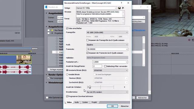
Task: Enable Deblocking-Filter verwenden checkbox
Action: click(105, 66)
